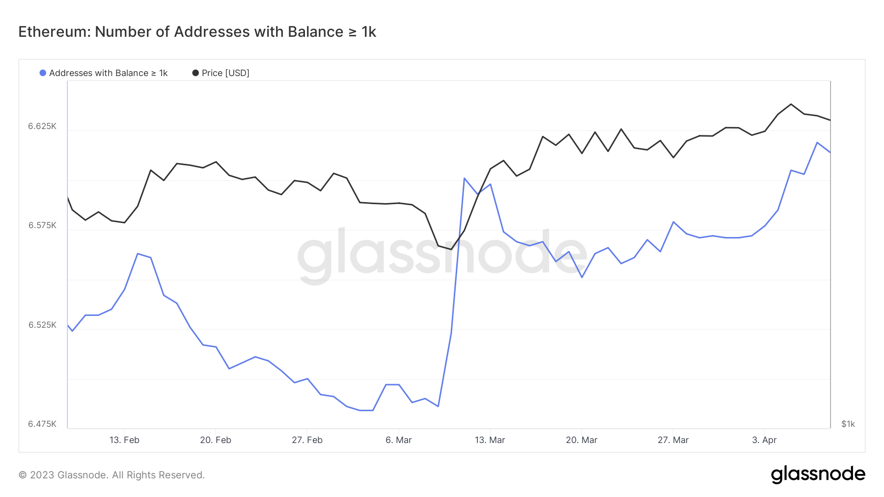Click the '13. Feb' x-axis label
This screenshot has height=497, width=884.
pyautogui.click(x=124, y=440)
